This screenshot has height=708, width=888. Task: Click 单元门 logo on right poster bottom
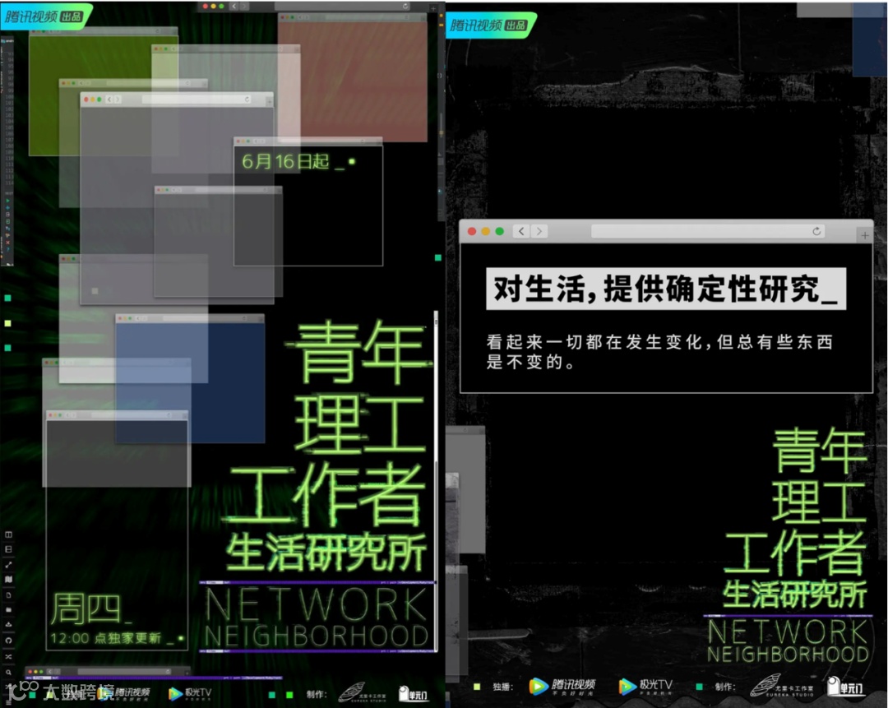coord(845,687)
